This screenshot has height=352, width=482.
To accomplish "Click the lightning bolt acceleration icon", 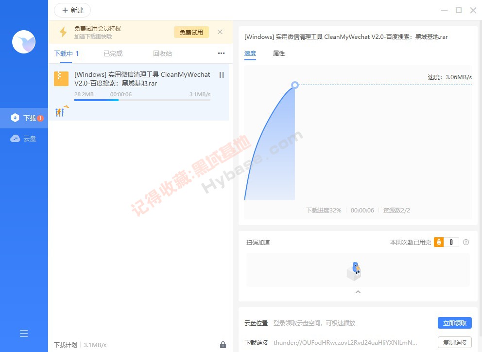I will coord(63,32).
